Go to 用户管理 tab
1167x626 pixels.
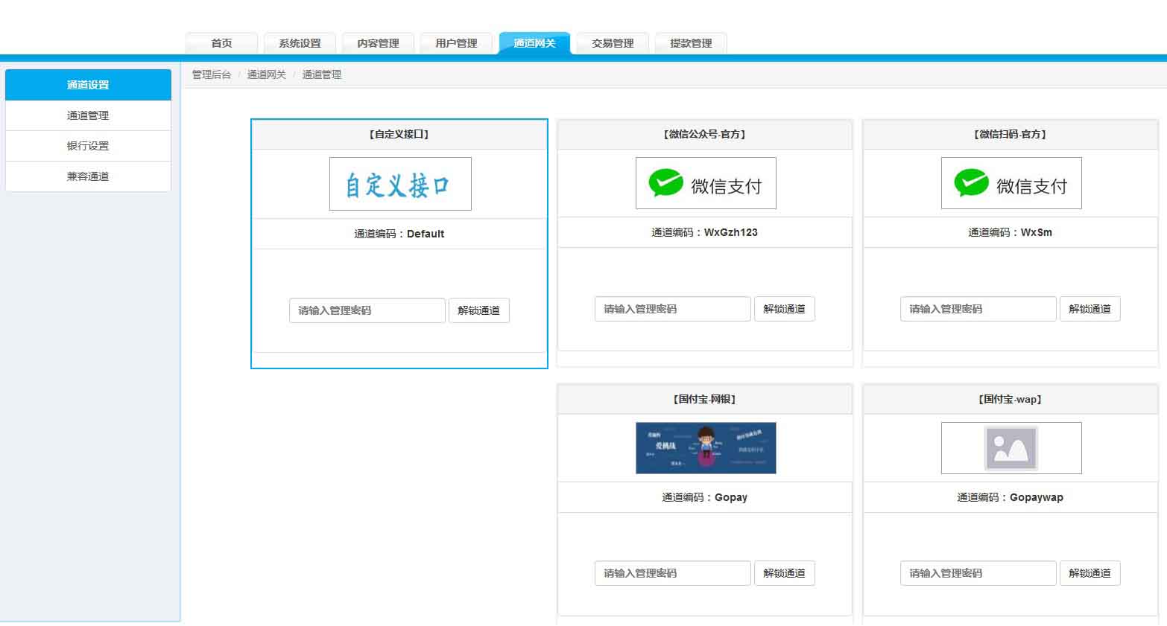[x=456, y=43]
